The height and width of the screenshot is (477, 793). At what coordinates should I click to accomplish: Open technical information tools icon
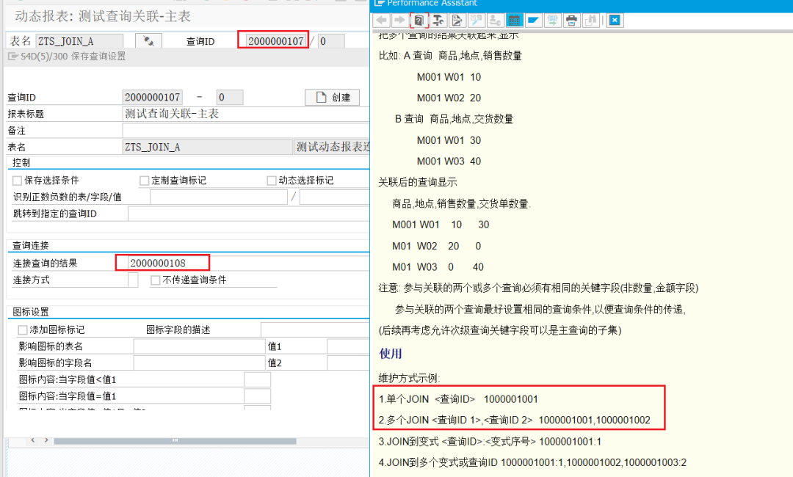(438, 21)
